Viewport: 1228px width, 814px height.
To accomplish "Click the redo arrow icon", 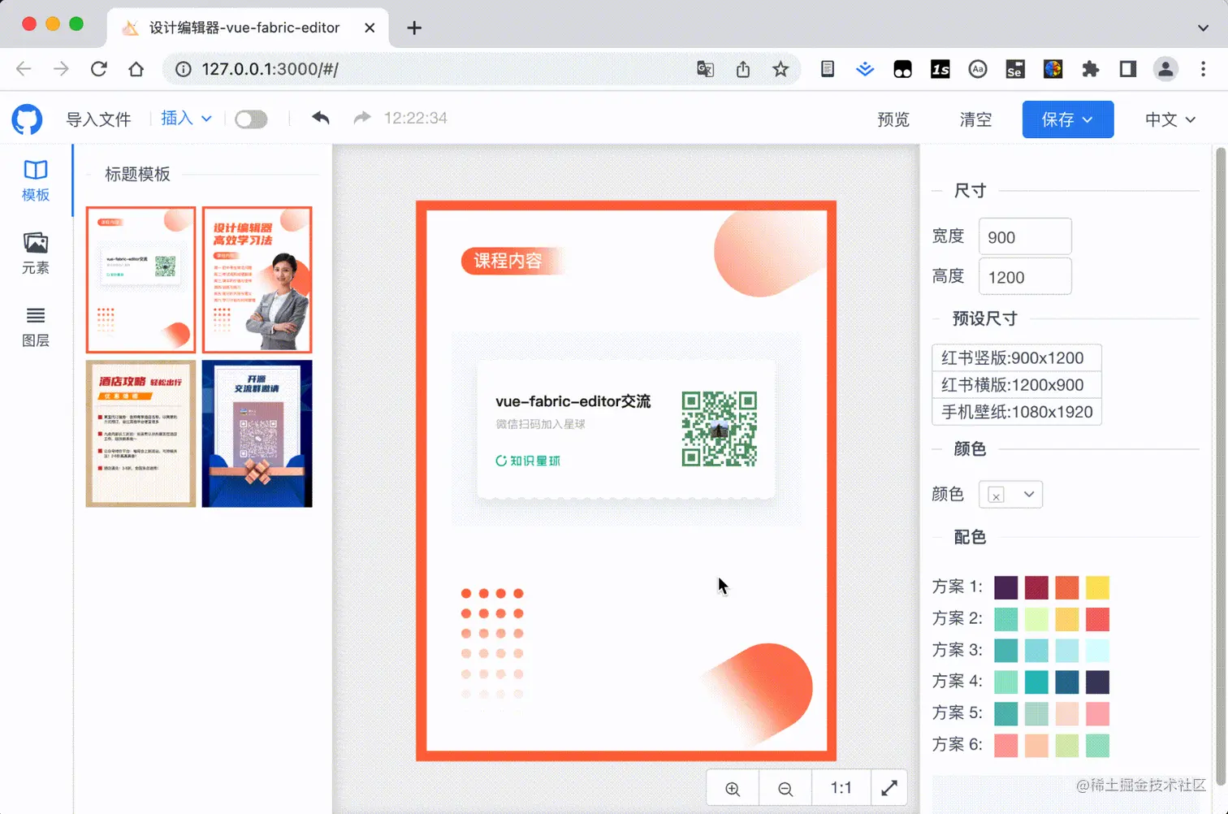I will [x=362, y=118].
